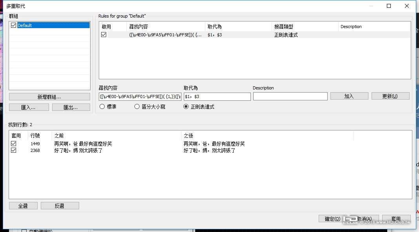Toggle apply checkbox for line 1449

pos(14,144)
